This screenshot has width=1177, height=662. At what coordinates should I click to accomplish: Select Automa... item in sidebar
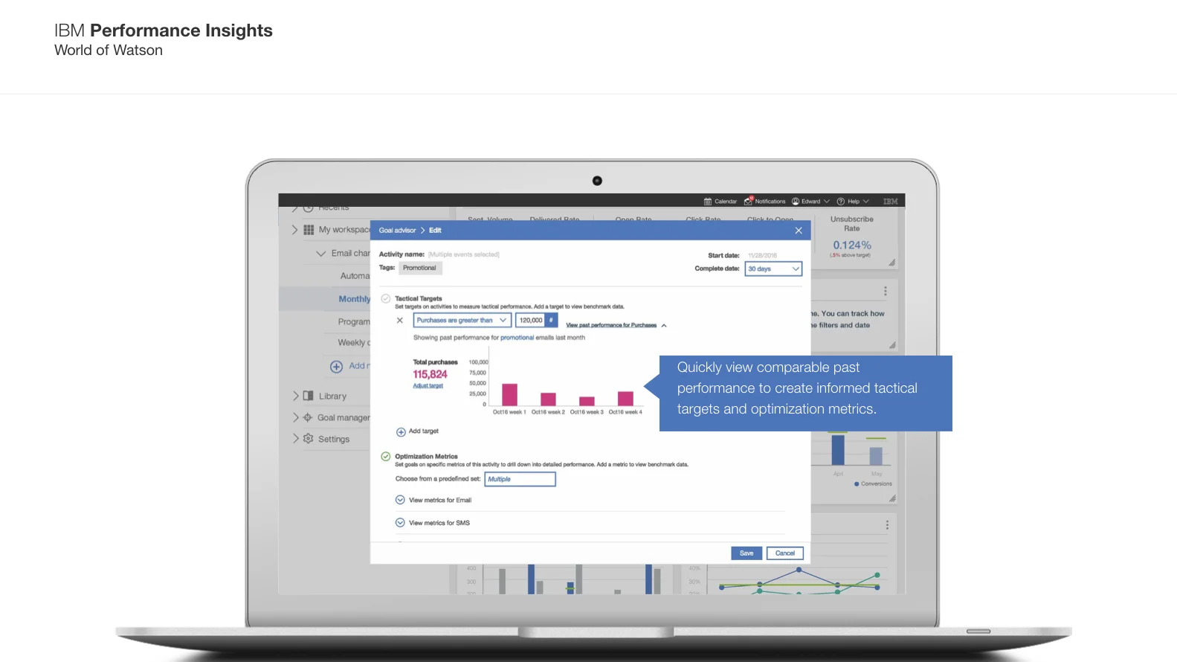tap(355, 276)
